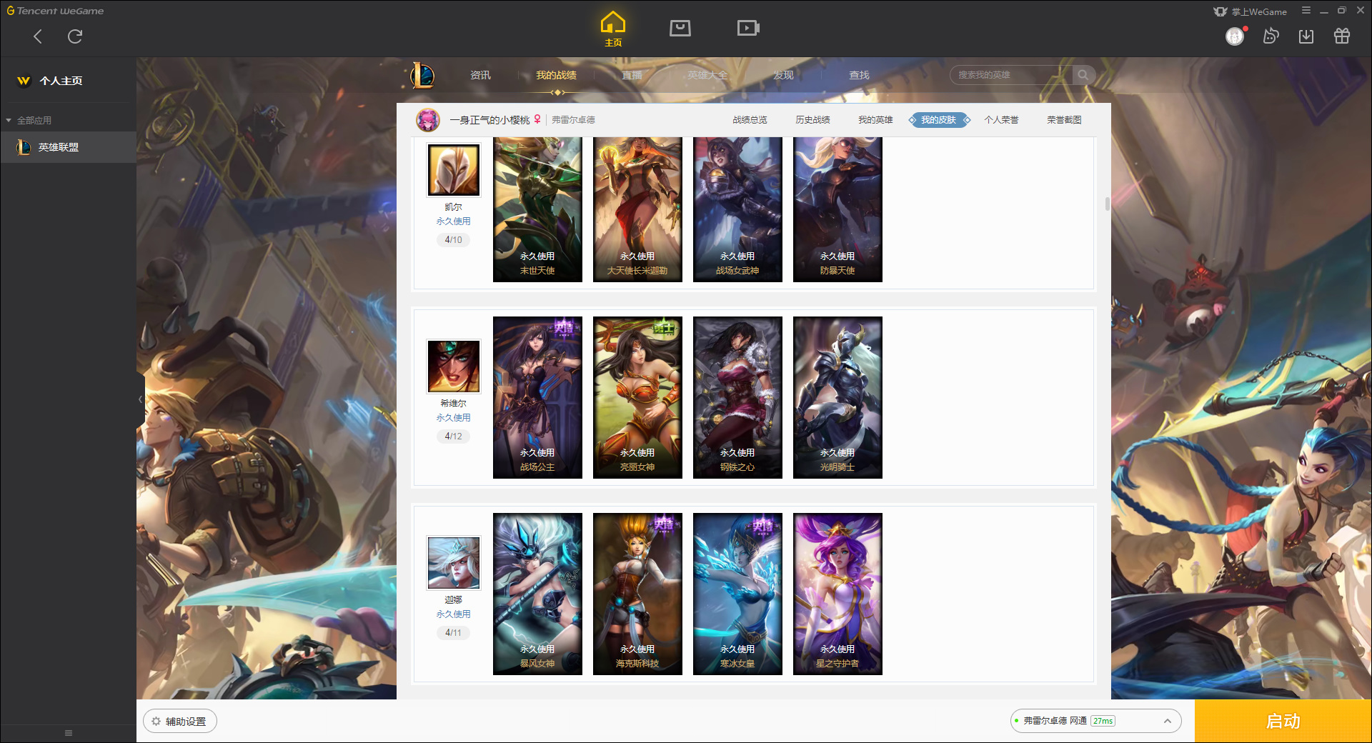This screenshot has width=1372, height=743.
Task: Open the 亮丽女神 skin card
Action: tap(637, 397)
